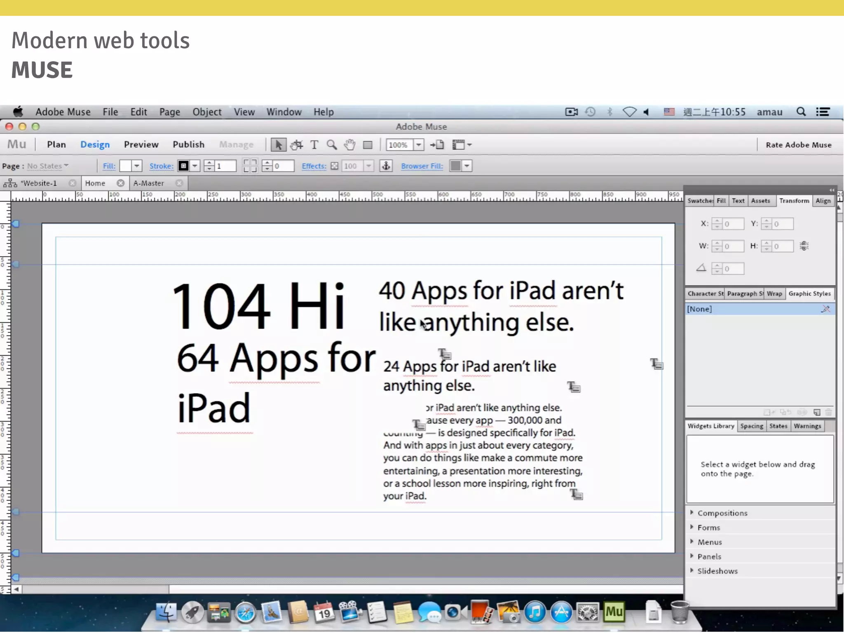This screenshot has height=633, width=844.
Task: Open the Stroke color dropdown
Action: click(195, 166)
